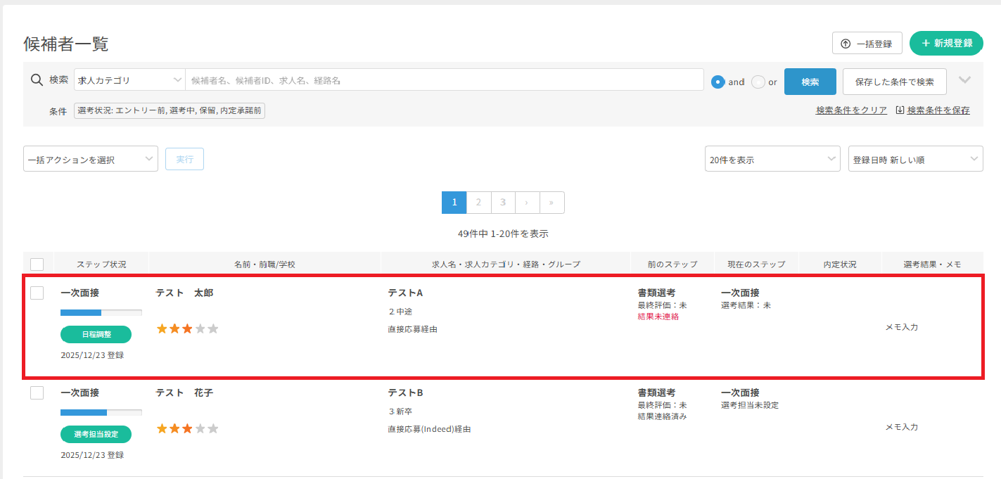Click star rating for テスト 太郎
The width and height of the screenshot is (1001, 479).
[187, 328]
